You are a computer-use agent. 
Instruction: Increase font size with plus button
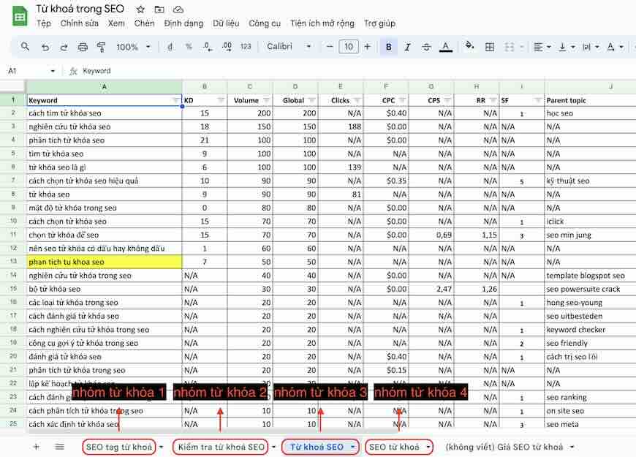367,47
